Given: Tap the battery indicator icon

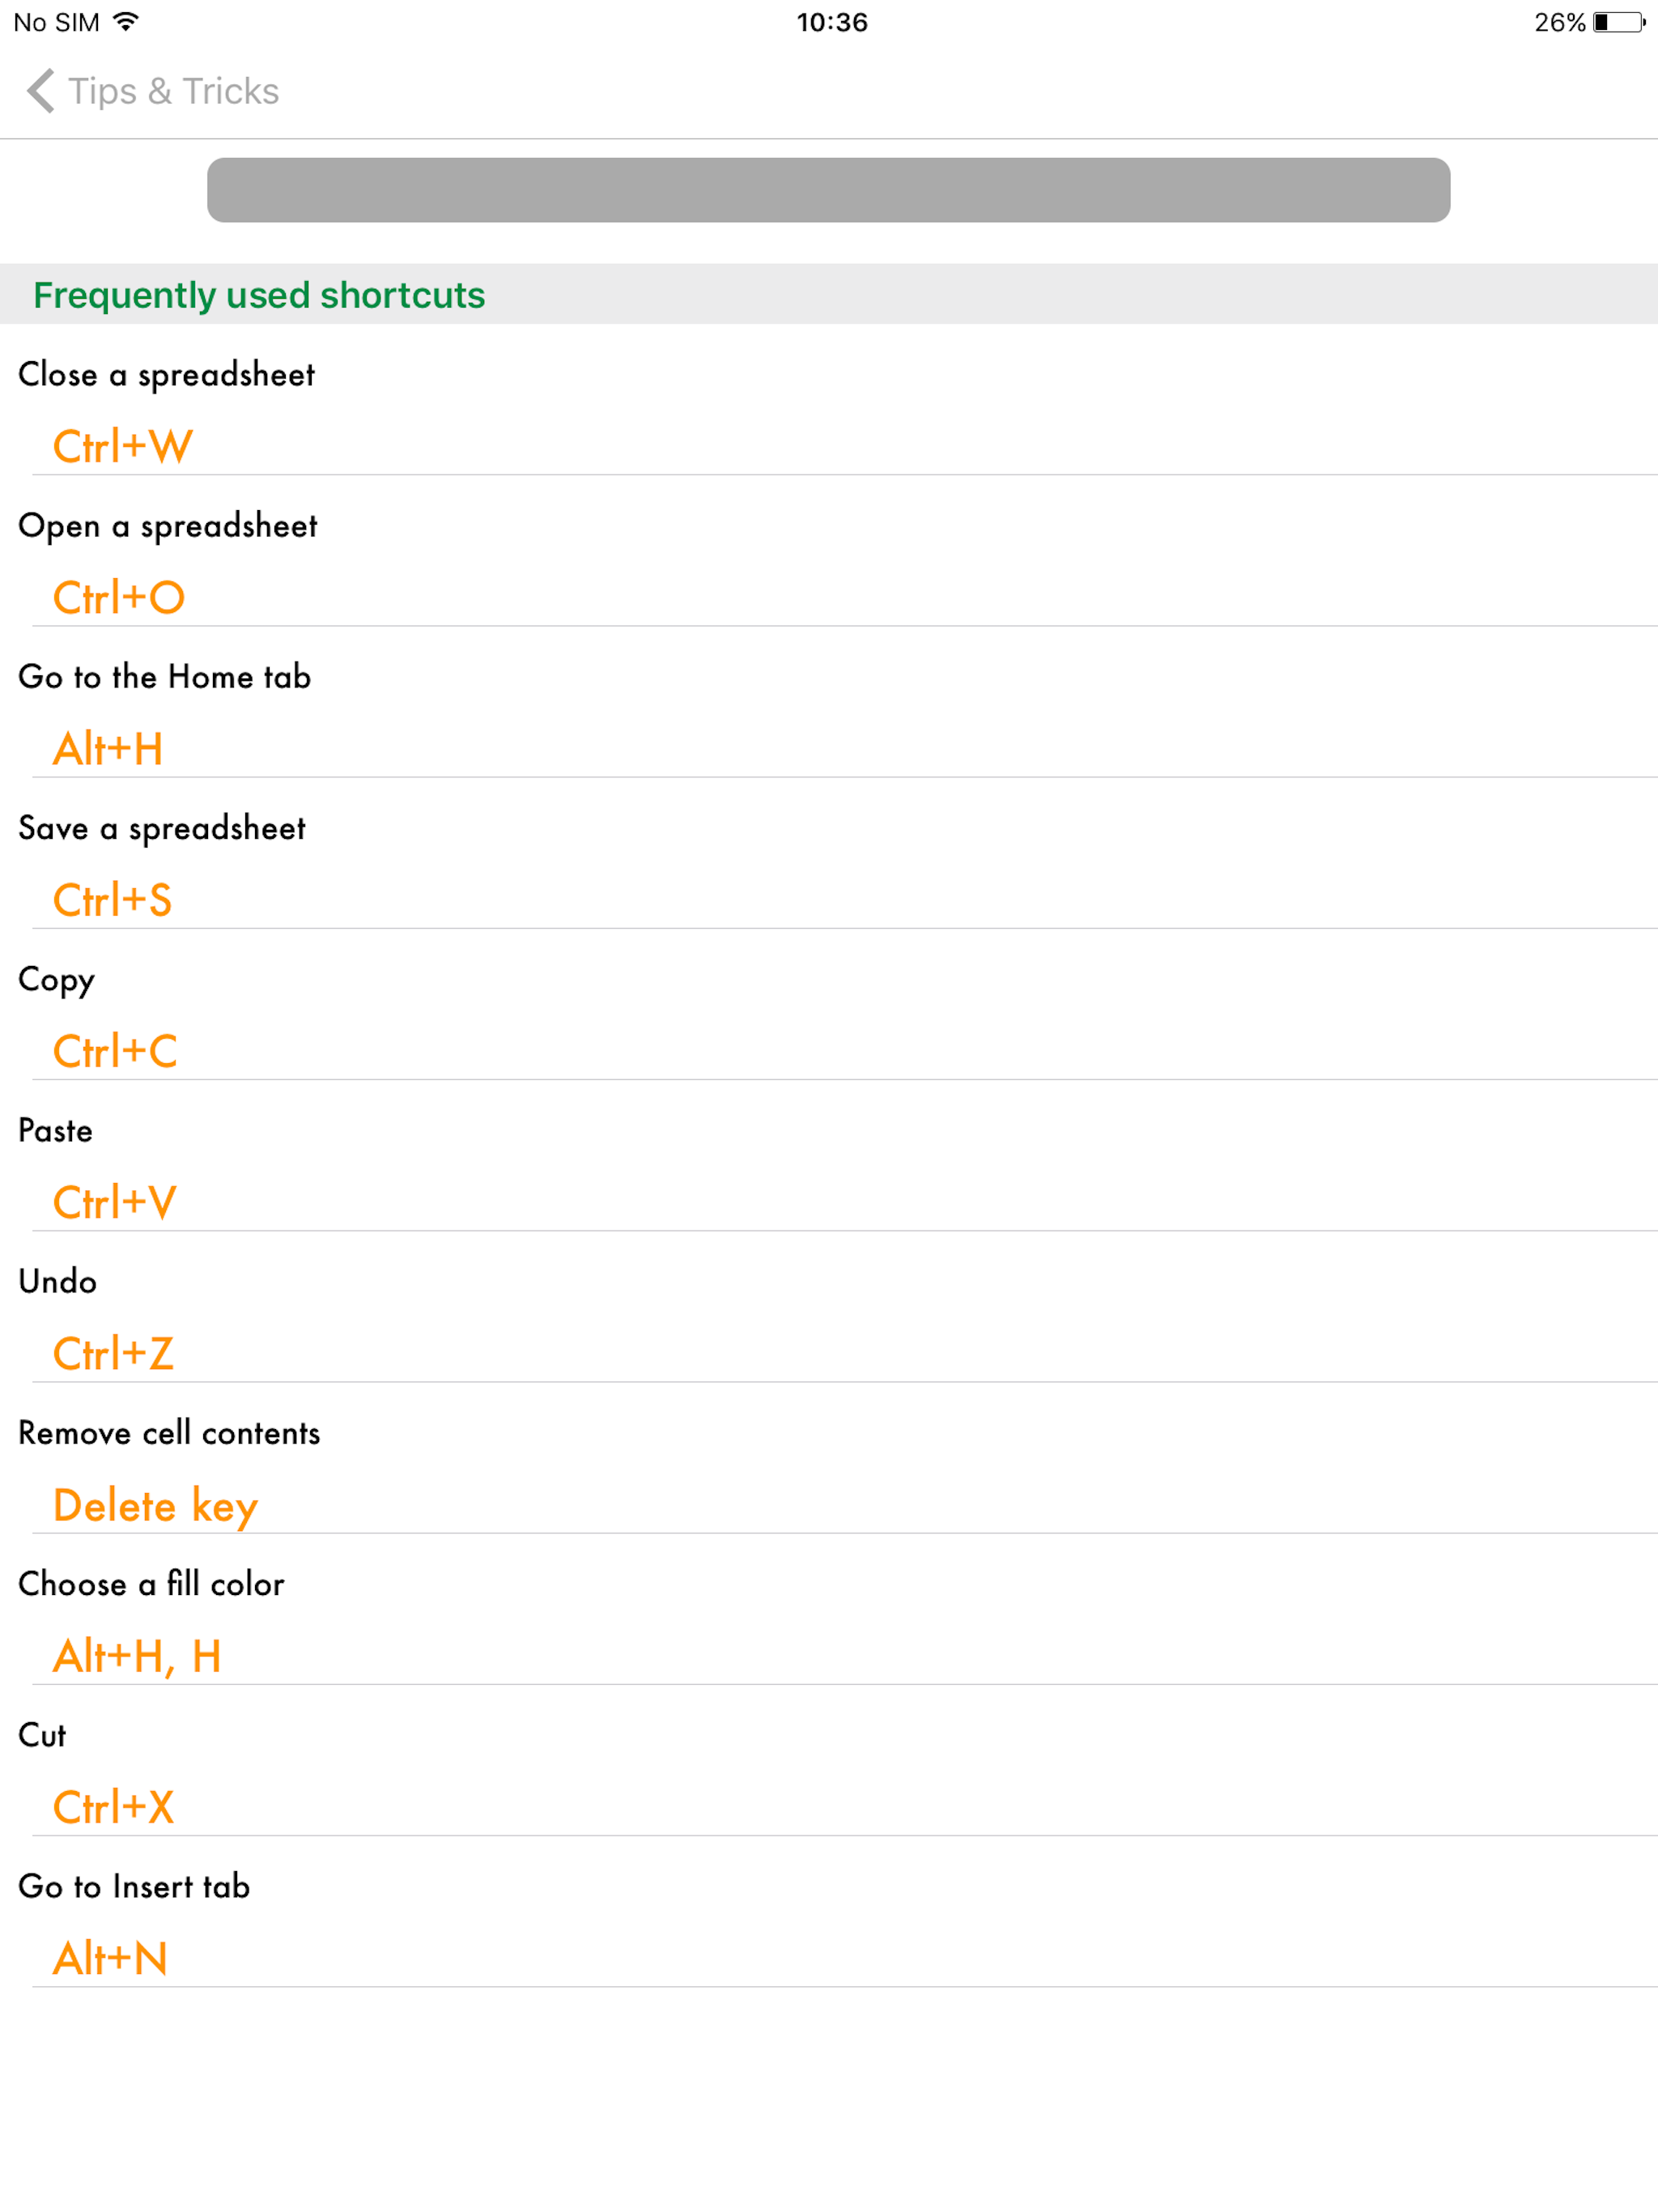Looking at the screenshot, I should click(1621, 20).
